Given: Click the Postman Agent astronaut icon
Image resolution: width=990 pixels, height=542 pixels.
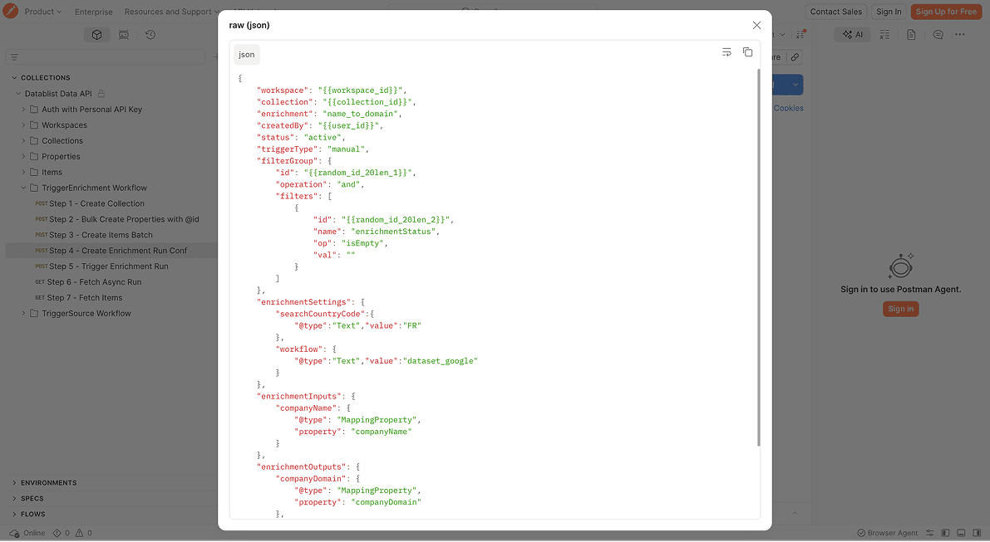Looking at the screenshot, I should point(901,266).
